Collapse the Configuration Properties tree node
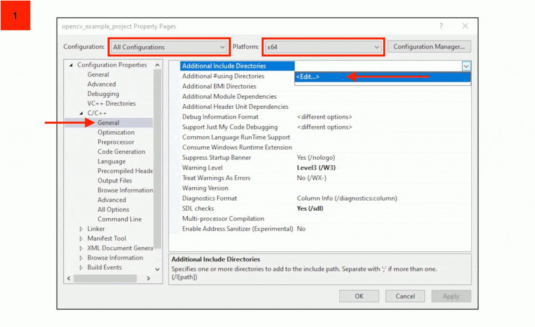Image resolution: width=535 pixels, height=327 pixels. click(x=71, y=65)
